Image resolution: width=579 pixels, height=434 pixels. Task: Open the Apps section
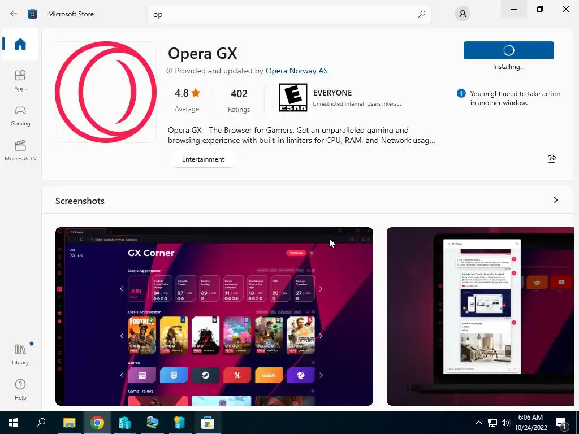pyautogui.click(x=20, y=80)
